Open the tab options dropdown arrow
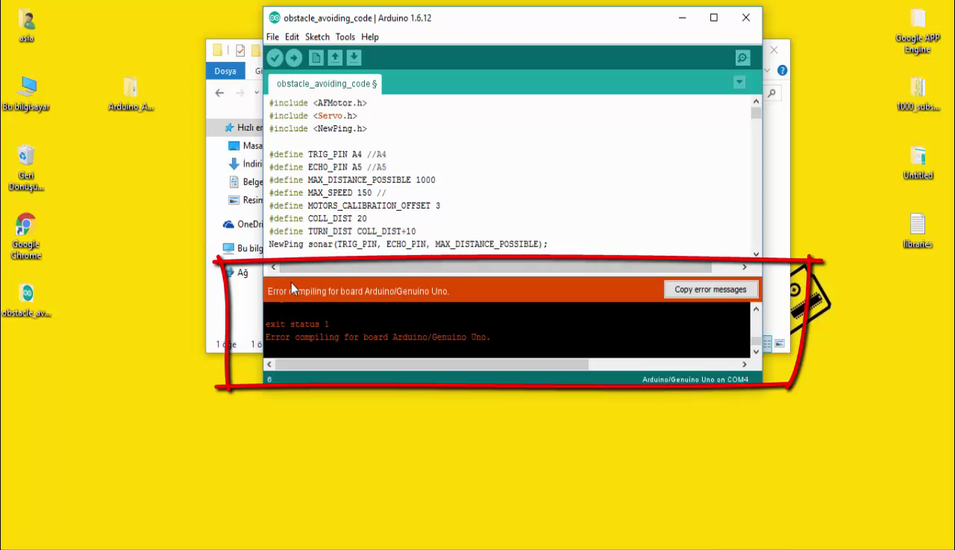The width and height of the screenshot is (955, 550). click(x=739, y=82)
